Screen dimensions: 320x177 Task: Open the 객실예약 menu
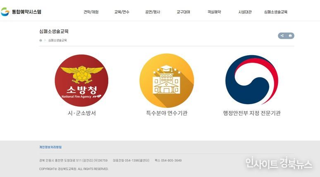(x=214, y=12)
